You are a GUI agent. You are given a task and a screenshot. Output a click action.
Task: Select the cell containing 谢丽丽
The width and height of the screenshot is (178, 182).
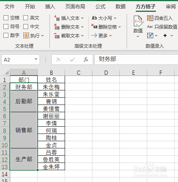pos(51,116)
